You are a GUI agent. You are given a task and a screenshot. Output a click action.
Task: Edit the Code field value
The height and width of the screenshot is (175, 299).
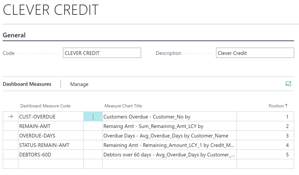pos(102,53)
